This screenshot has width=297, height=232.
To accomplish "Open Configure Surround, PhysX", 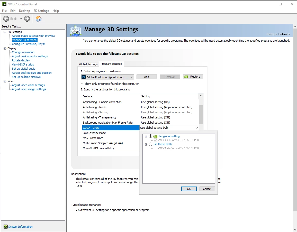I will coord(29,44).
